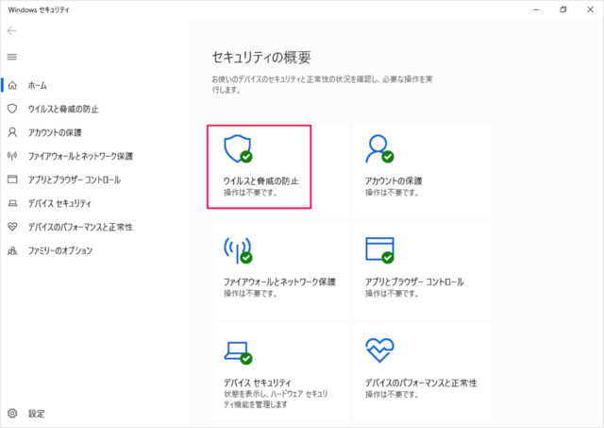Screen dimensions: 604x428
Task: Click the large laptop icon on device security tile
Action: pyautogui.click(x=238, y=352)
